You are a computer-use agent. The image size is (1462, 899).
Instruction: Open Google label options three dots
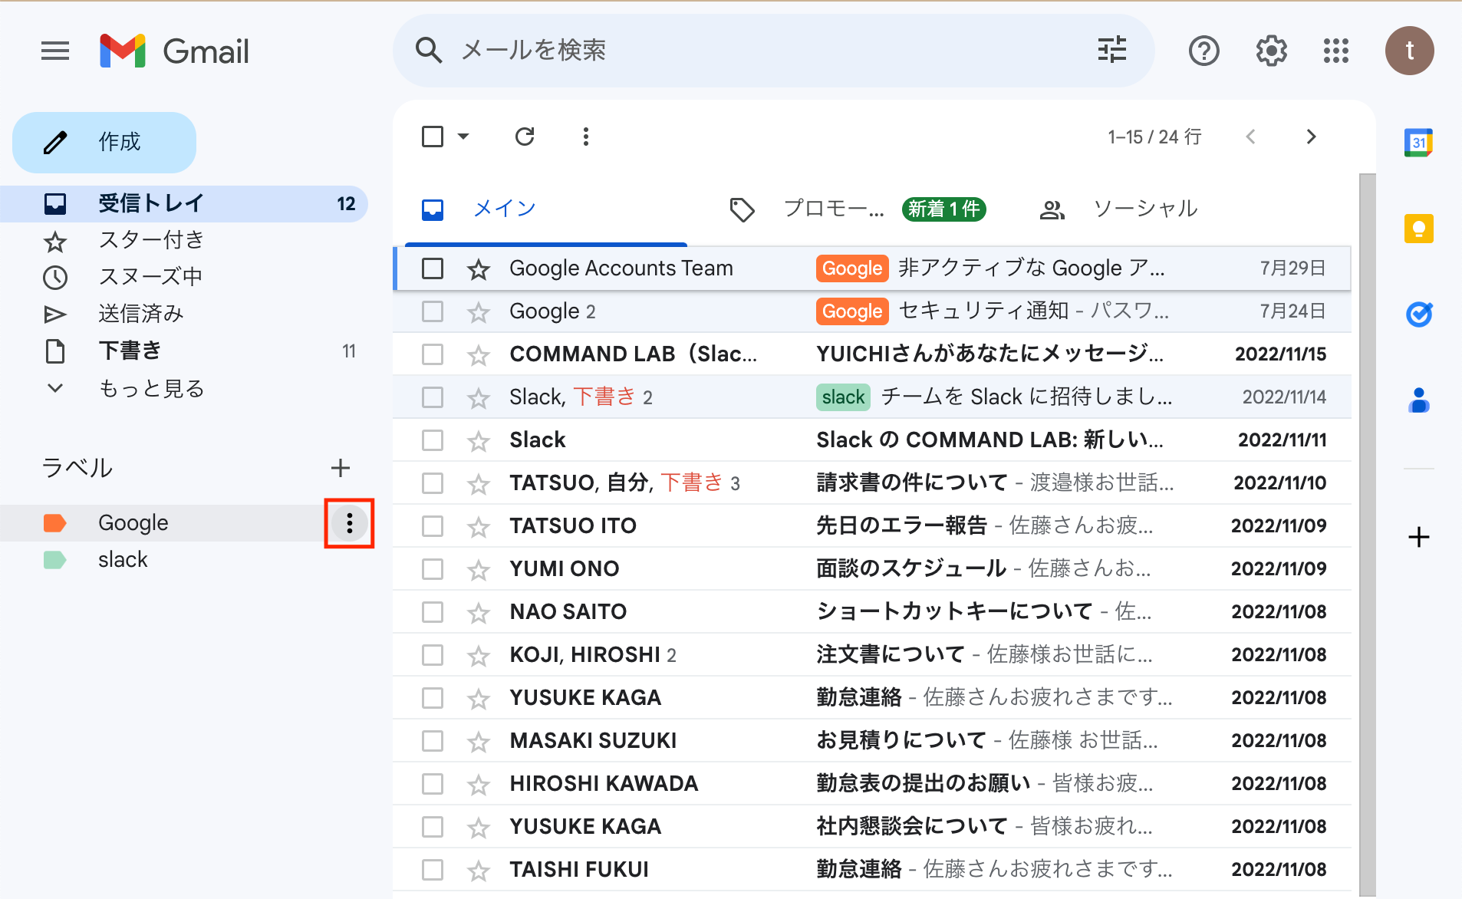350,523
